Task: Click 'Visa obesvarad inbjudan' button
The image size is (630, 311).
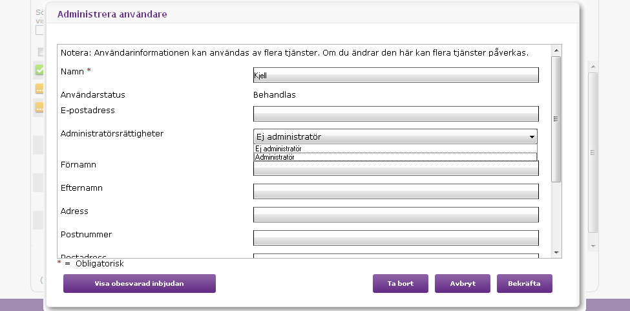Action: (x=140, y=283)
